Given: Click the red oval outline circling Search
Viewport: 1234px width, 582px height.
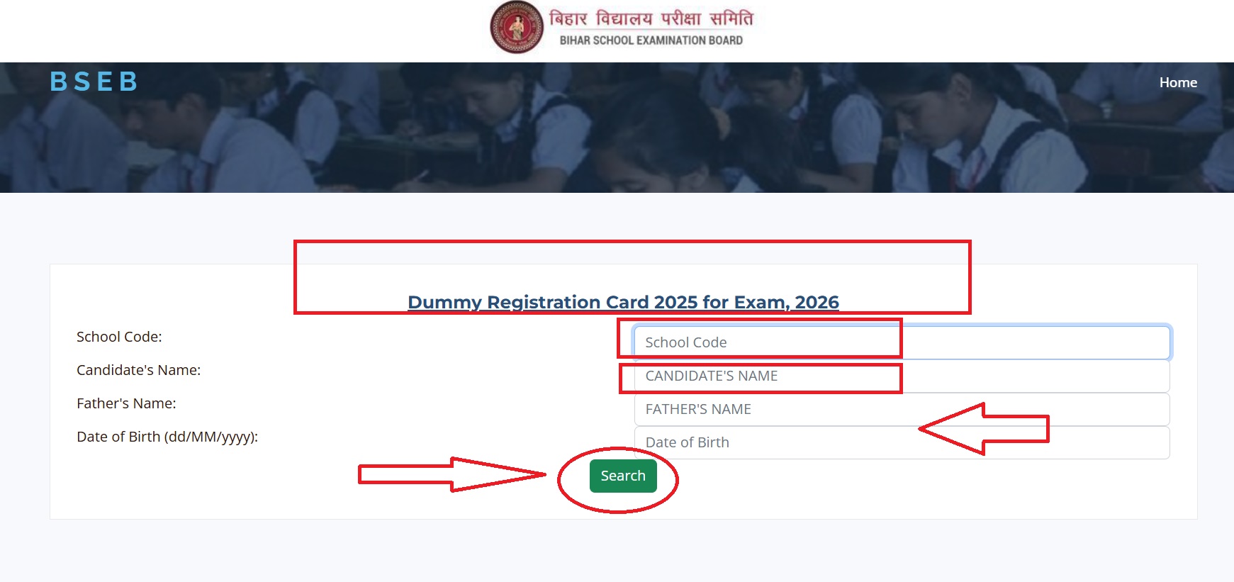Looking at the screenshot, I should tap(618, 480).
